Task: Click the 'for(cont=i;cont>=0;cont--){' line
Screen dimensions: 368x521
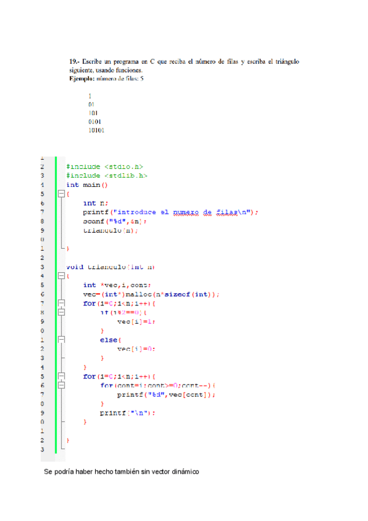Action: click(x=158, y=385)
